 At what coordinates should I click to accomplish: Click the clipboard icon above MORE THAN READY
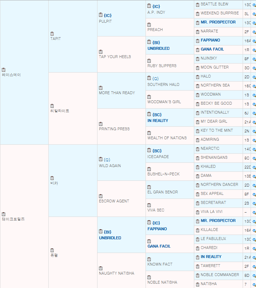(101, 88)
